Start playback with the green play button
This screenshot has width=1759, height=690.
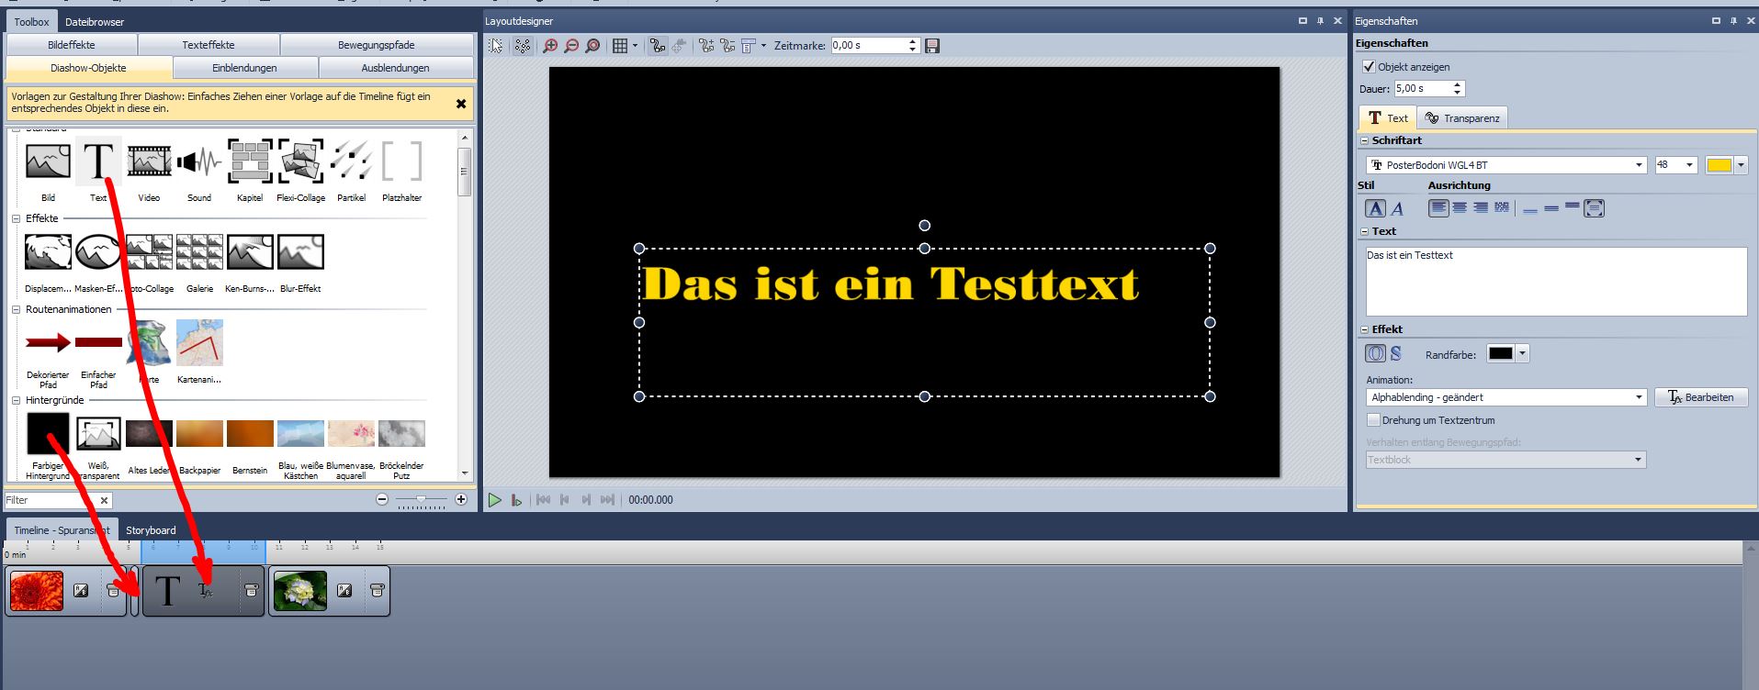(x=494, y=500)
